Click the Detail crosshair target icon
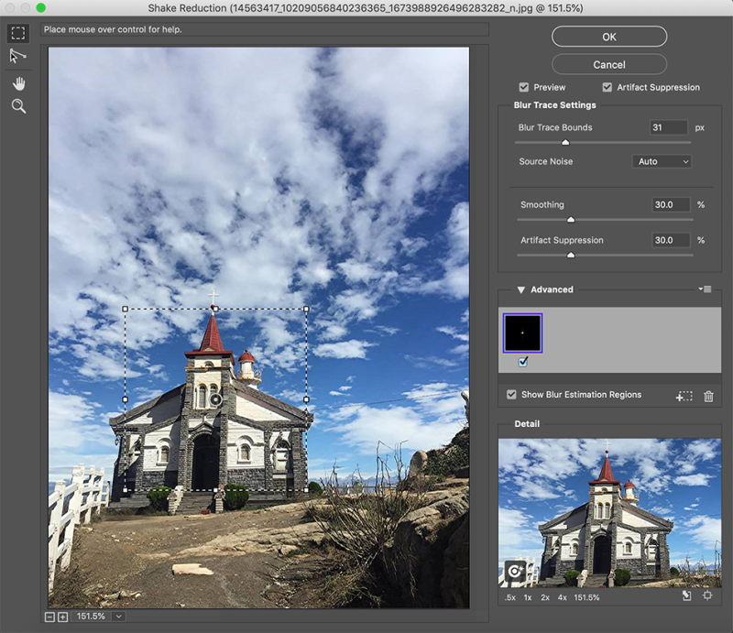Viewport: 733px width, 633px height. pyautogui.click(x=707, y=595)
